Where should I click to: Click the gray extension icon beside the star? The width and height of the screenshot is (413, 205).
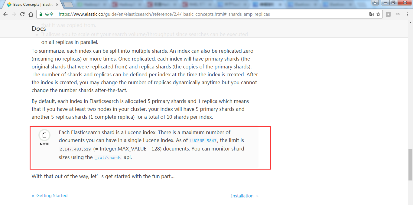tap(388, 14)
